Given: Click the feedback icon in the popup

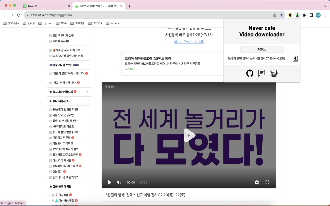Looking at the screenshot, I should click(262, 73).
